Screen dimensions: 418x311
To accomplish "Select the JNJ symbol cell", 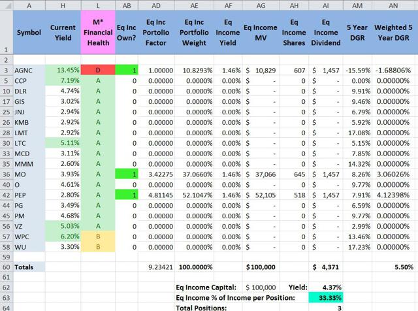I will (x=29, y=112).
